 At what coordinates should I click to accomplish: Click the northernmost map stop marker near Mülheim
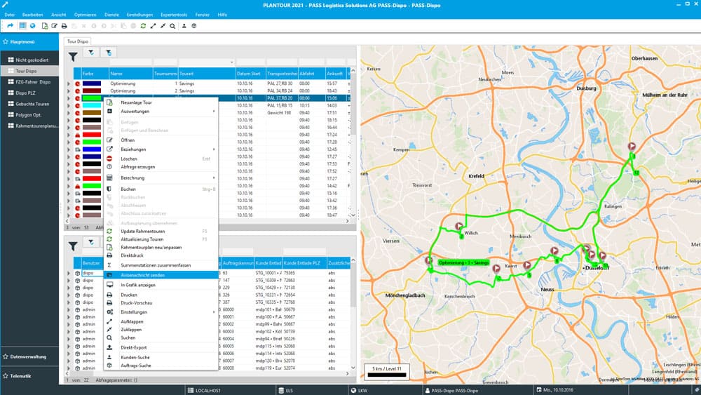[x=632, y=146]
